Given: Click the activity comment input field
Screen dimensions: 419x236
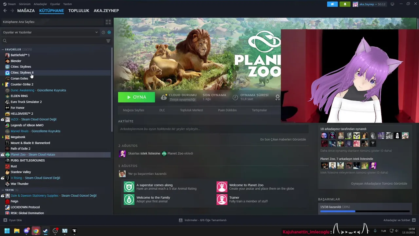Looking at the screenshot, I should 213,129.
